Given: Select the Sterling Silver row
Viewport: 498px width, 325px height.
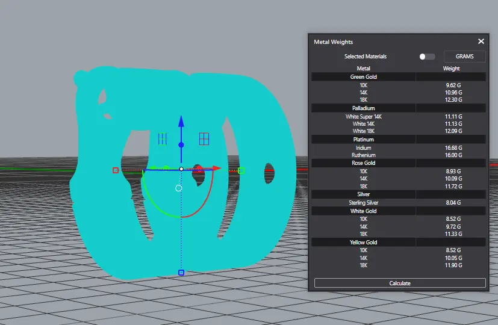Looking at the screenshot, I should (x=399, y=202).
